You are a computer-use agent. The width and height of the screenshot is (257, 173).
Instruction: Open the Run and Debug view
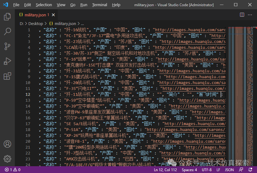(7, 61)
